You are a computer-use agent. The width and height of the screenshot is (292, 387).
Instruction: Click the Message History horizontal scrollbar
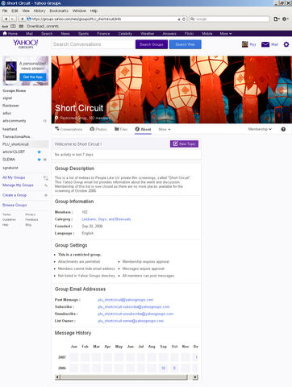127,377
